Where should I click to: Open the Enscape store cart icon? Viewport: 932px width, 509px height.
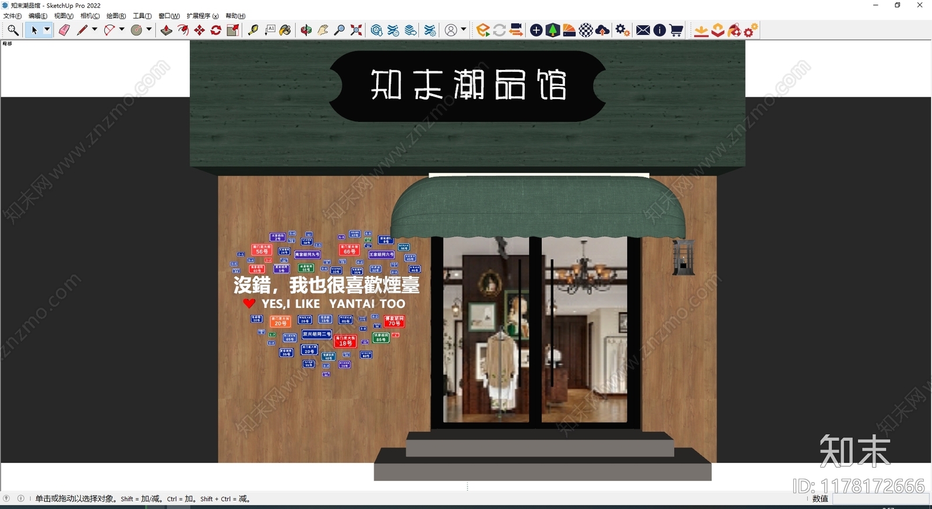coord(676,30)
